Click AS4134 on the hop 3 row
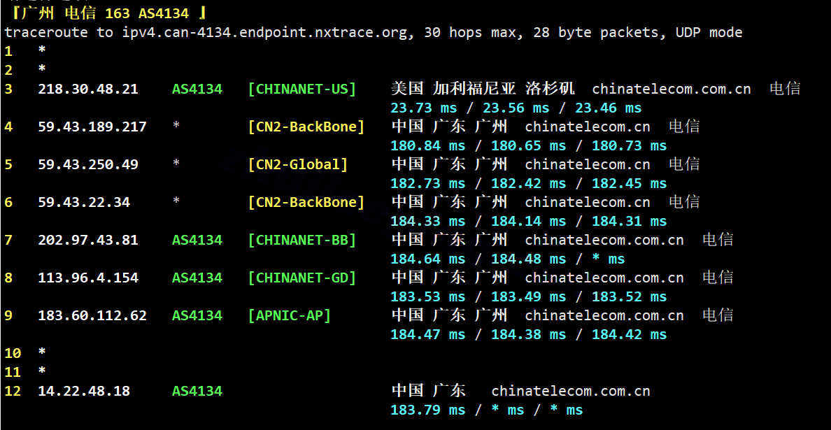 (197, 89)
